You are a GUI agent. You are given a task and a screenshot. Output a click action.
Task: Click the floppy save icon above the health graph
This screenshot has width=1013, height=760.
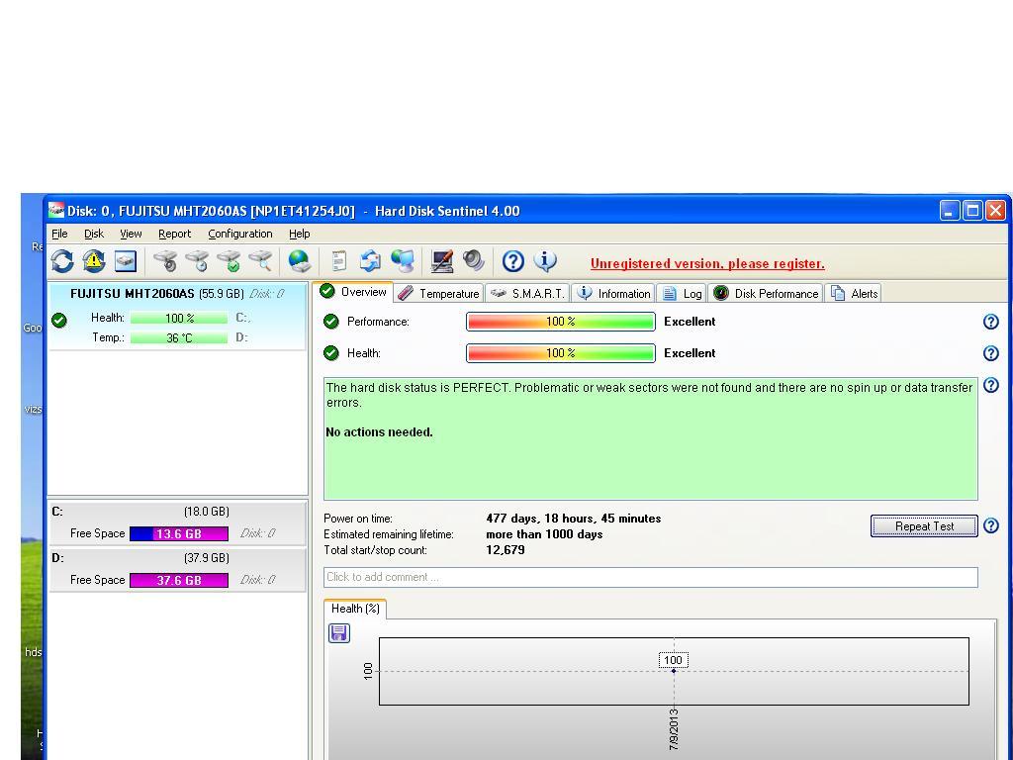[339, 632]
